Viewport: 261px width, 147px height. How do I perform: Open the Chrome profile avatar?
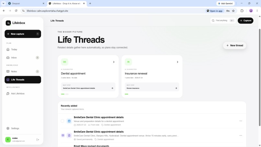click(x=251, y=11)
